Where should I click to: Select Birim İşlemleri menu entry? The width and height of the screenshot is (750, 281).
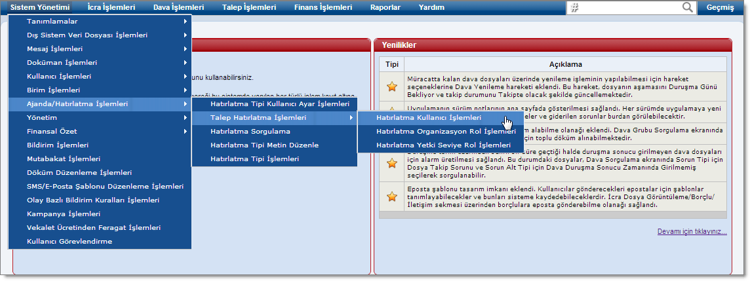click(100, 90)
